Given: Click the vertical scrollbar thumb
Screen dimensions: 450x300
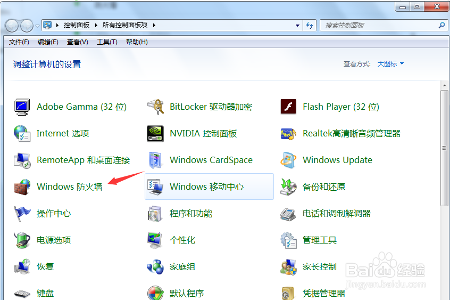Looking at the screenshot, I should 445,148.
